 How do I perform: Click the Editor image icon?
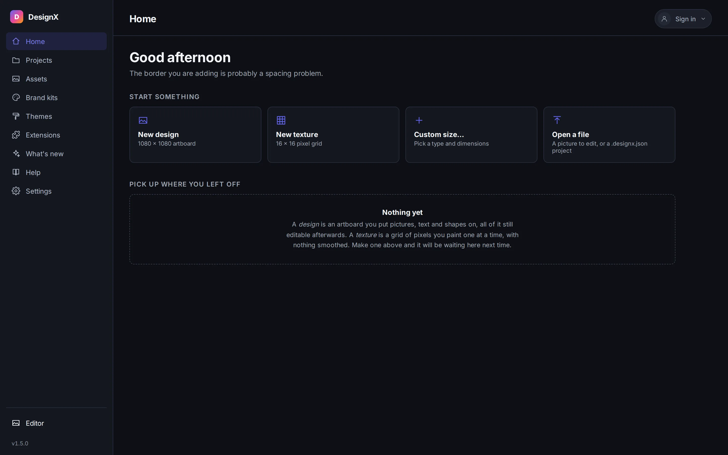tap(16, 423)
